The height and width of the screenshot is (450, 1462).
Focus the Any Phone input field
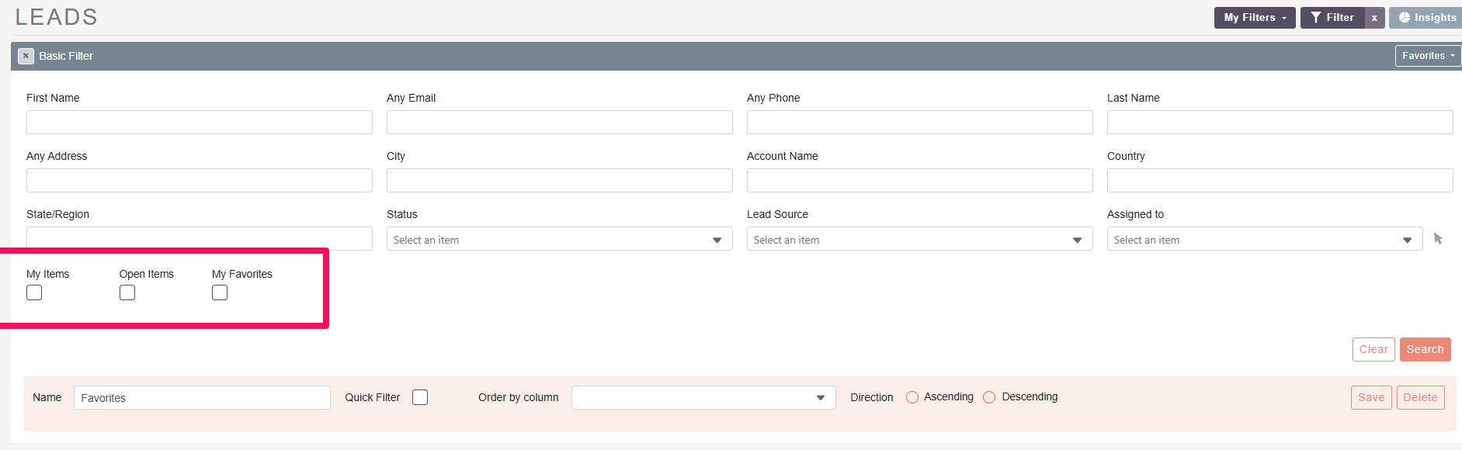point(920,122)
